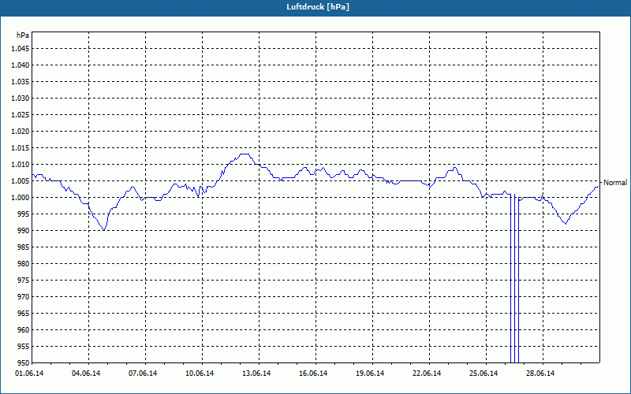The height and width of the screenshot is (394, 631).
Task: Click the 995 y-axis label
Action: 24,214
